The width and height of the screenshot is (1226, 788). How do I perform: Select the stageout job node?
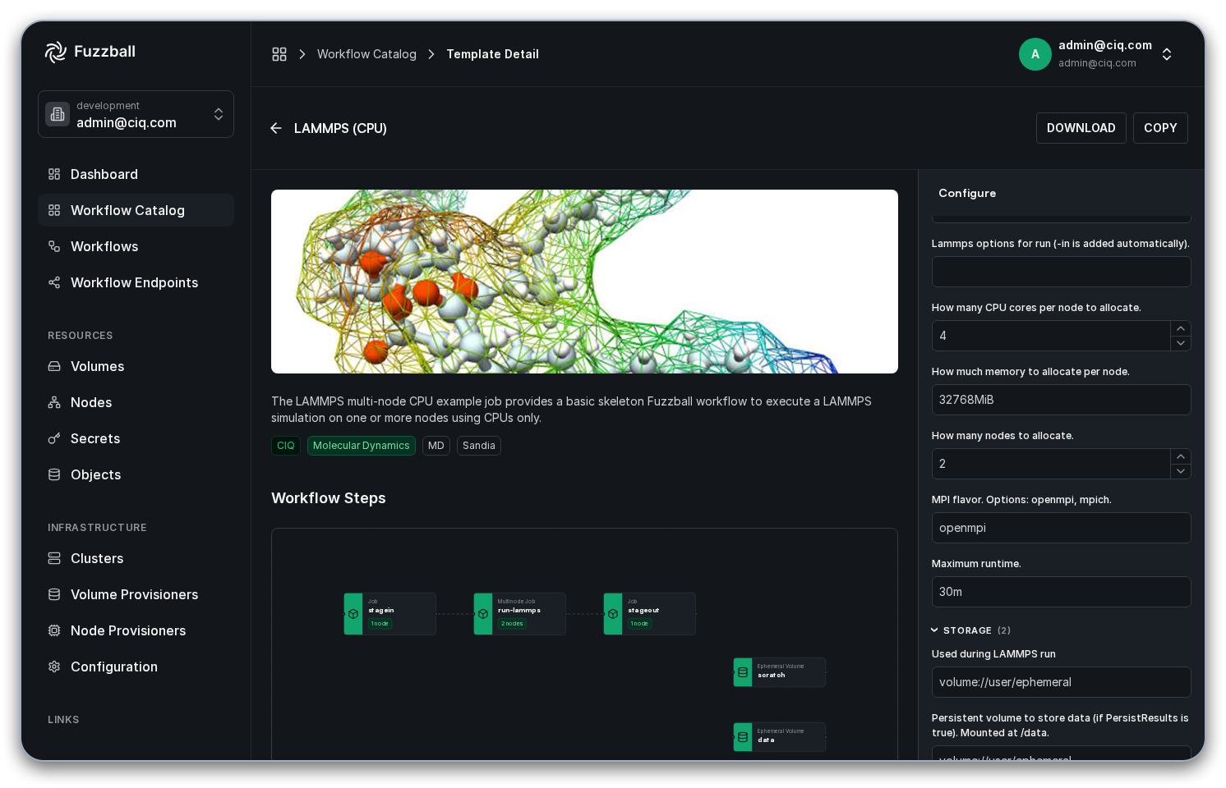[649, 614]
